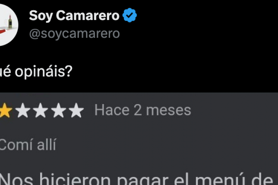The image size is (278, 185).
Task: Click the 'Hace 2 meses' review date
Action: [143, 110]
